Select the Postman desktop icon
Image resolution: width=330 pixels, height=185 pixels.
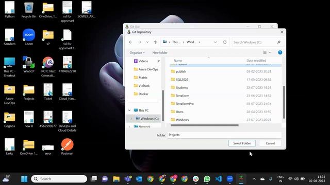coord(67,147)
